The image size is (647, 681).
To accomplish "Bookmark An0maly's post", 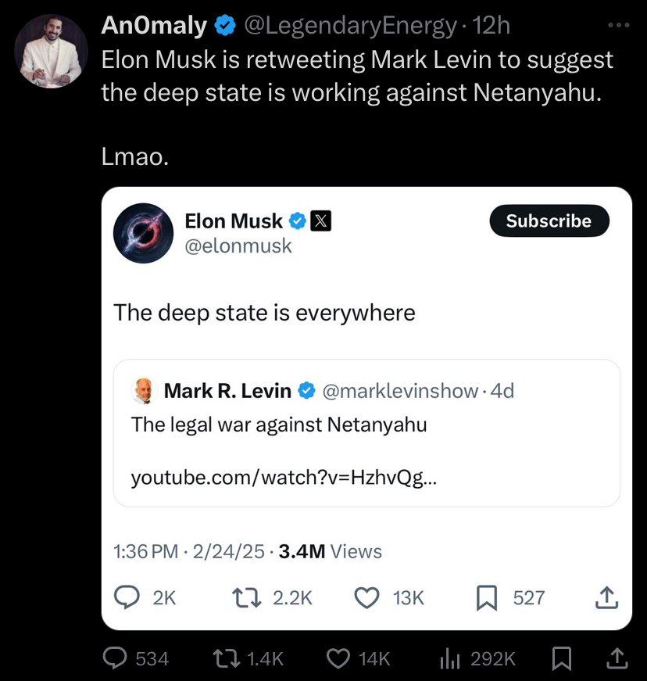I will (x=562, y=658).
